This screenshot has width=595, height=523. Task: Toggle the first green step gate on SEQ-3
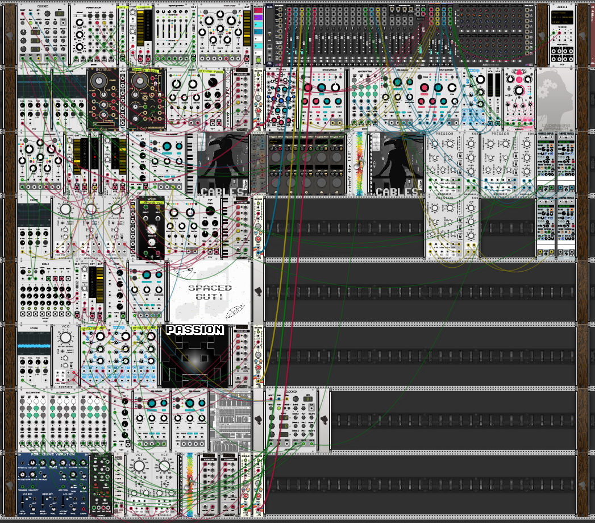(23, 309)
